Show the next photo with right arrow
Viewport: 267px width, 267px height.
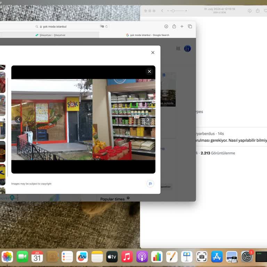coord(148,119)
